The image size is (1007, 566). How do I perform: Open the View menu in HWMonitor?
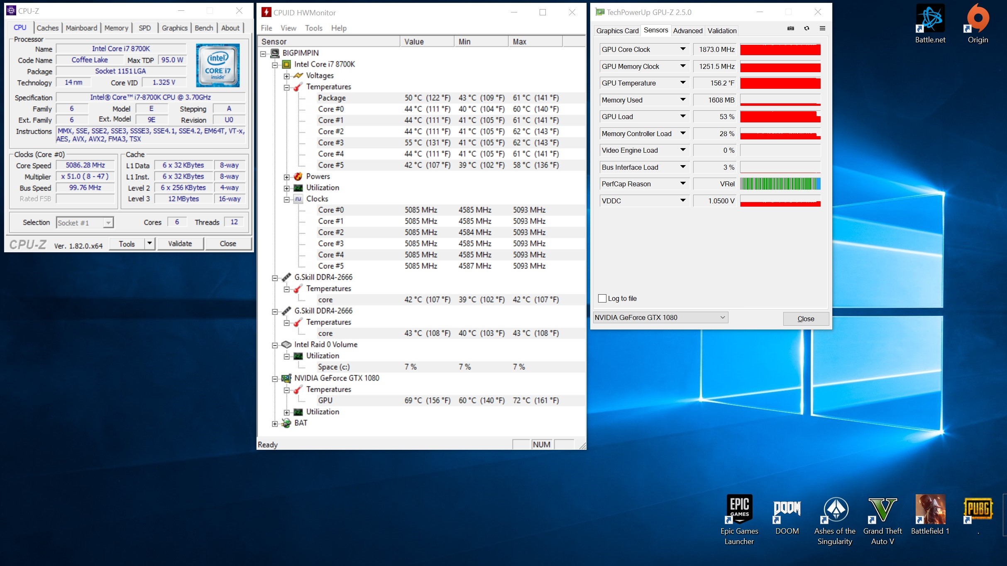288,28
